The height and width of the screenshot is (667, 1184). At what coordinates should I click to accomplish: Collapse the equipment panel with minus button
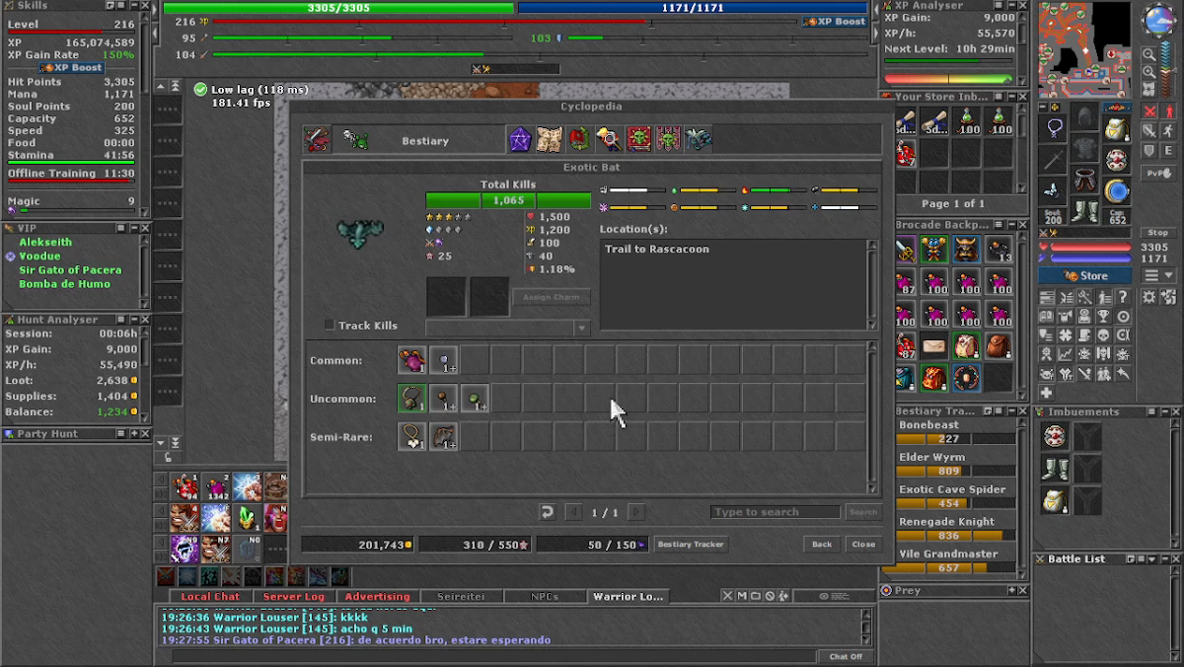[1045, 107]
